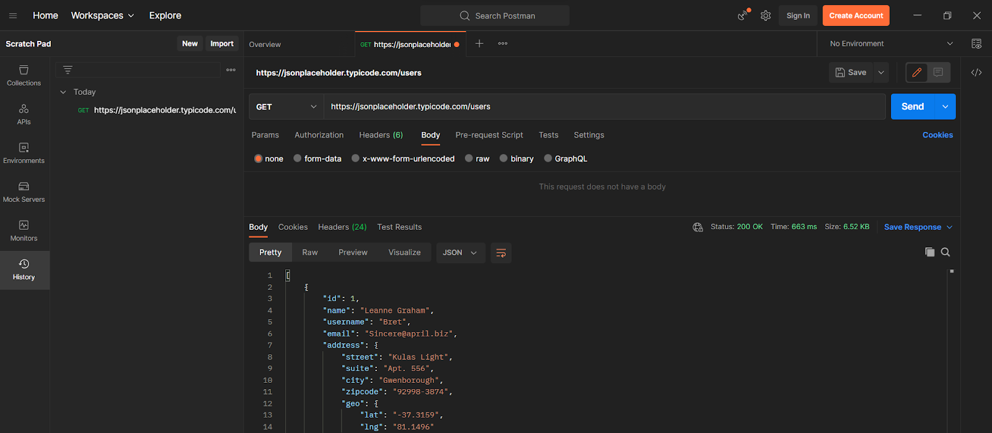992x433 pixels.
Task: Click the history filter icon
Action: [68, 70]
